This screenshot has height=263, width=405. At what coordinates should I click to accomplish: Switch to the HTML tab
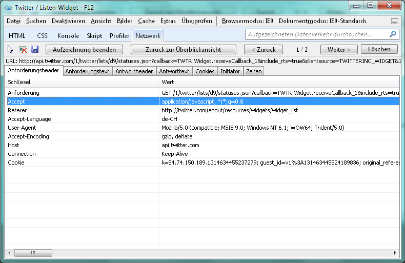[x=17, y=36]
